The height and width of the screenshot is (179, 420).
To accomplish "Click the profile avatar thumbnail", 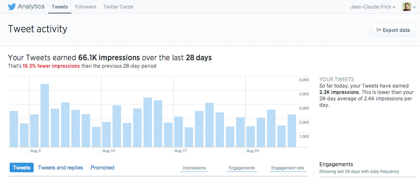I will click(407, 7).
